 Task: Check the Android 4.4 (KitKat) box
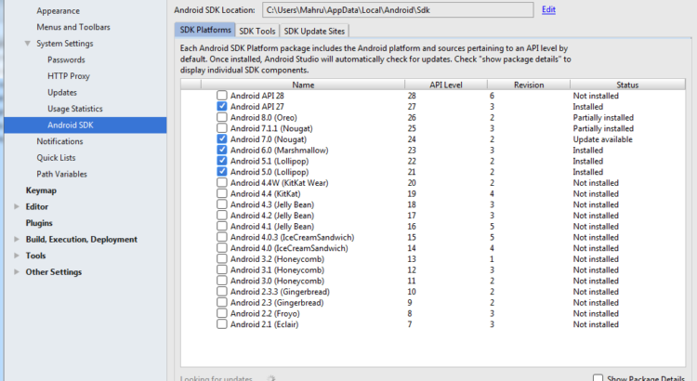[221, 194]
